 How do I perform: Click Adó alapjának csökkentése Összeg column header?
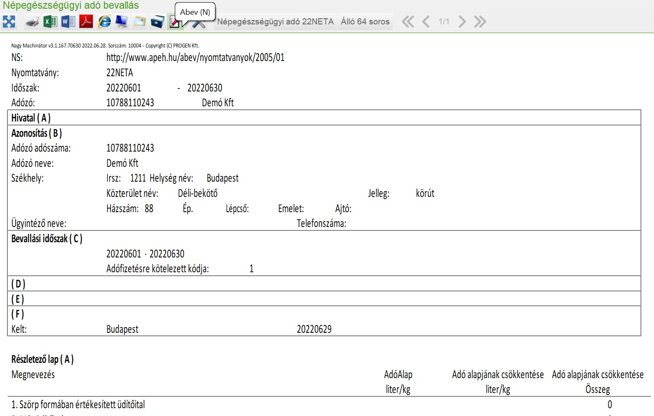598,382
